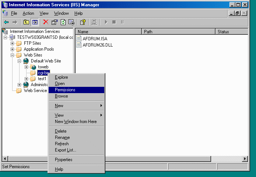Click the Start item play icon

click(106, 22)
